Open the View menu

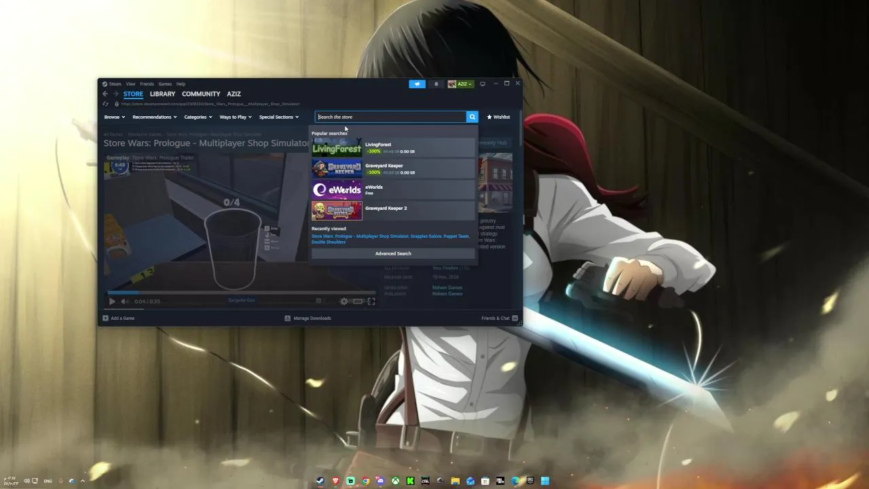130,84
